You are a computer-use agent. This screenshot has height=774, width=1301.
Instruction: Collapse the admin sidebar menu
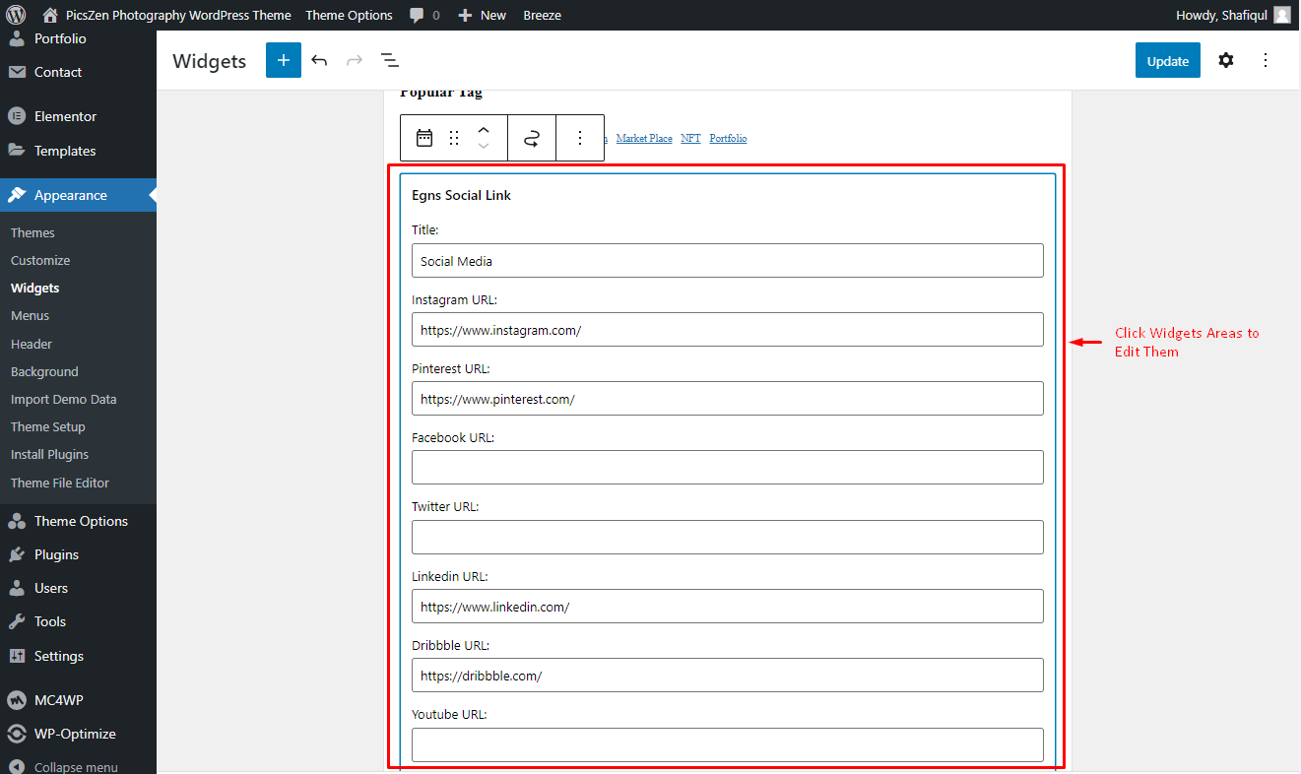pyautogui.click(x=76, y=766)
